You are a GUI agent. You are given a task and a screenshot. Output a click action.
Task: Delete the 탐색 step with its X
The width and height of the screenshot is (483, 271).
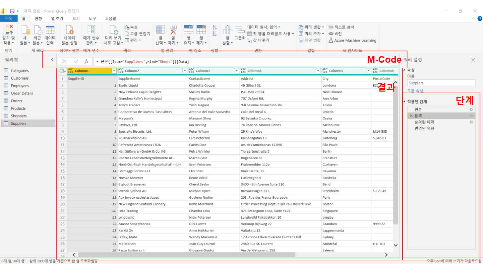(x=411, y=116)
